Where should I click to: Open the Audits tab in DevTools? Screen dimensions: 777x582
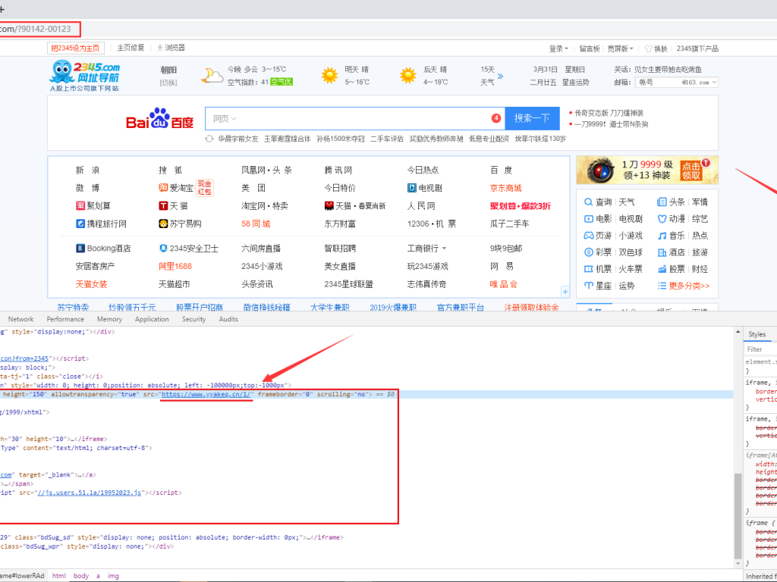point(228,319)
